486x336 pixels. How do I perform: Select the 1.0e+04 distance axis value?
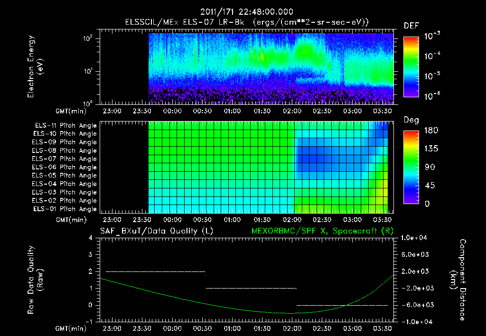pyautogui.click(x=414, y=238)
